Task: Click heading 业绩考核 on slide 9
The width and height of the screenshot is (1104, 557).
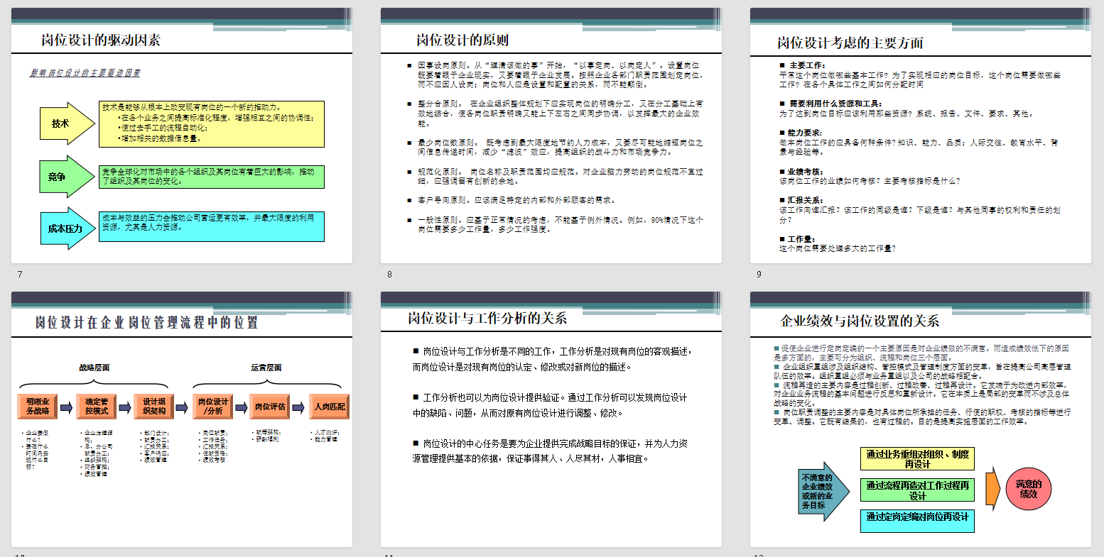Action: 806,172
